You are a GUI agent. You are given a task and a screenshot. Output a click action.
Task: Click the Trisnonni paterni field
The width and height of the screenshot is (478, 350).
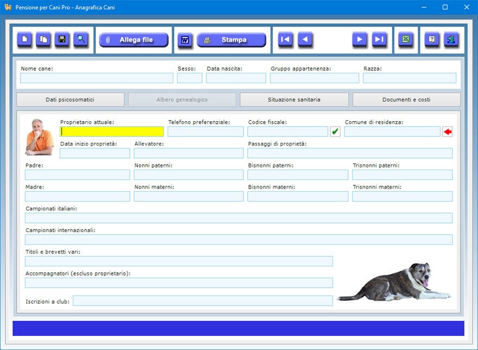(402, 175)
